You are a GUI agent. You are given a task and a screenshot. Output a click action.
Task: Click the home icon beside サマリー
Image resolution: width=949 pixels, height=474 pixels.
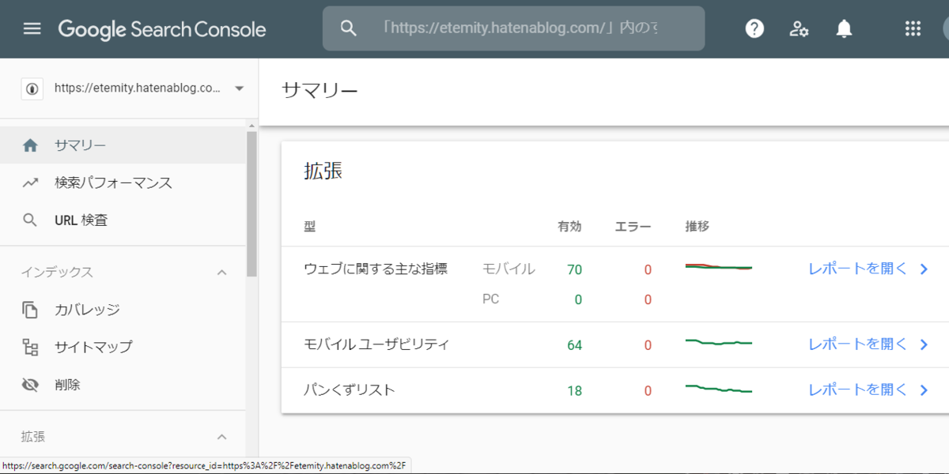pos(31,145)
